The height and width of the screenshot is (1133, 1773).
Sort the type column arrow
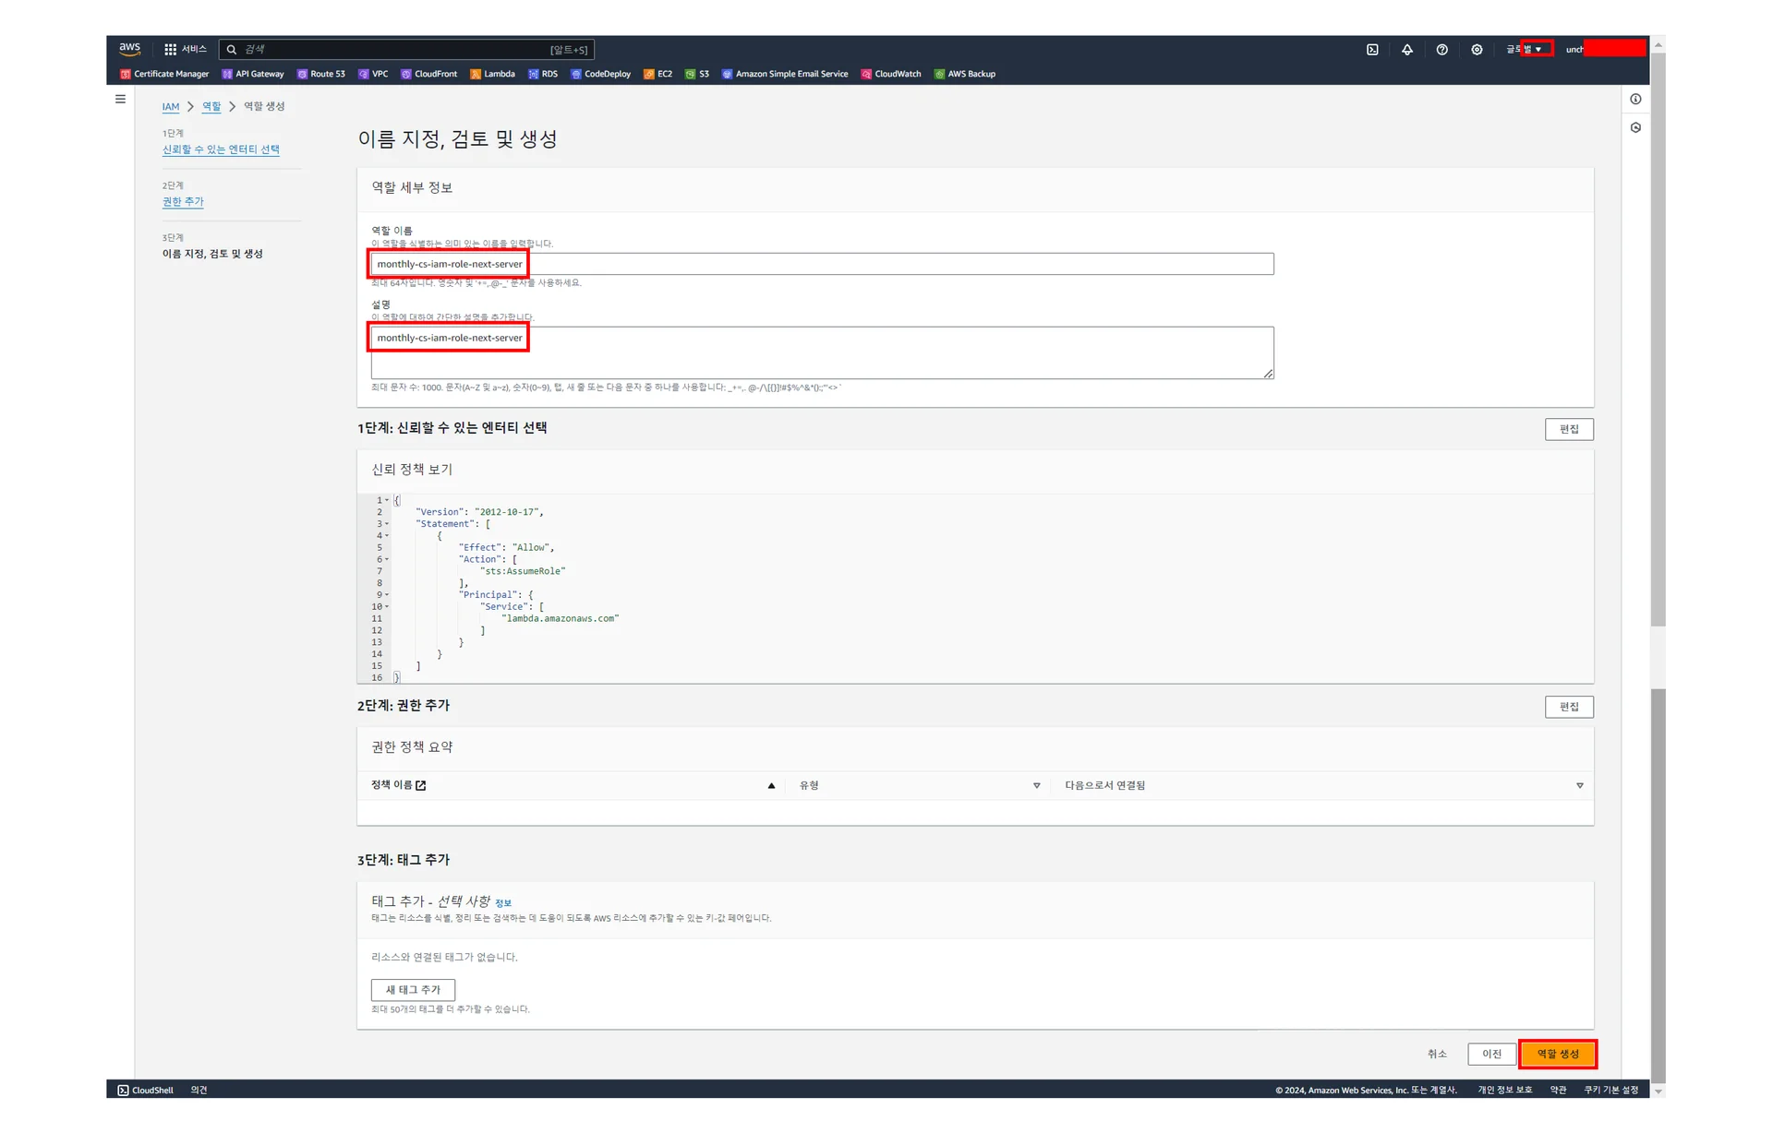coord(1036,786)
